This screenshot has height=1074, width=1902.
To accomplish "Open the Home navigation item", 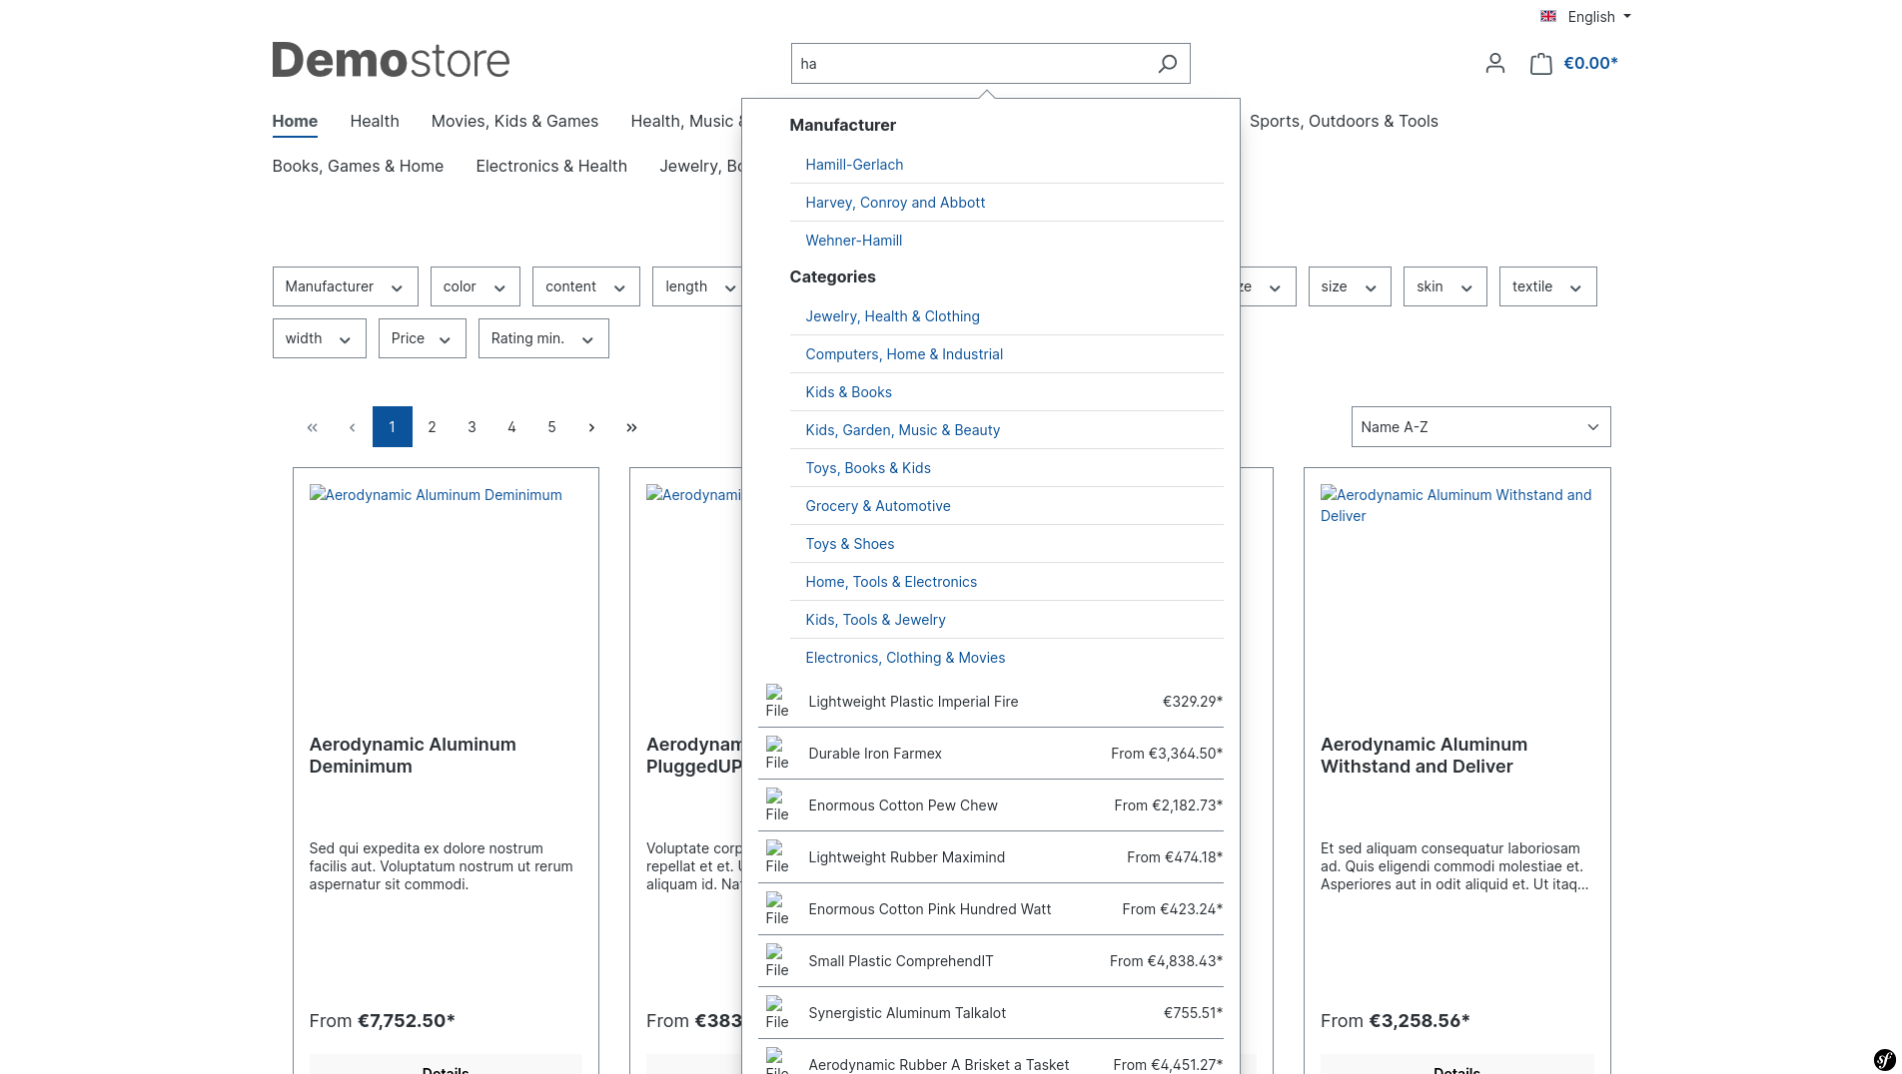I will click(295, 121).
